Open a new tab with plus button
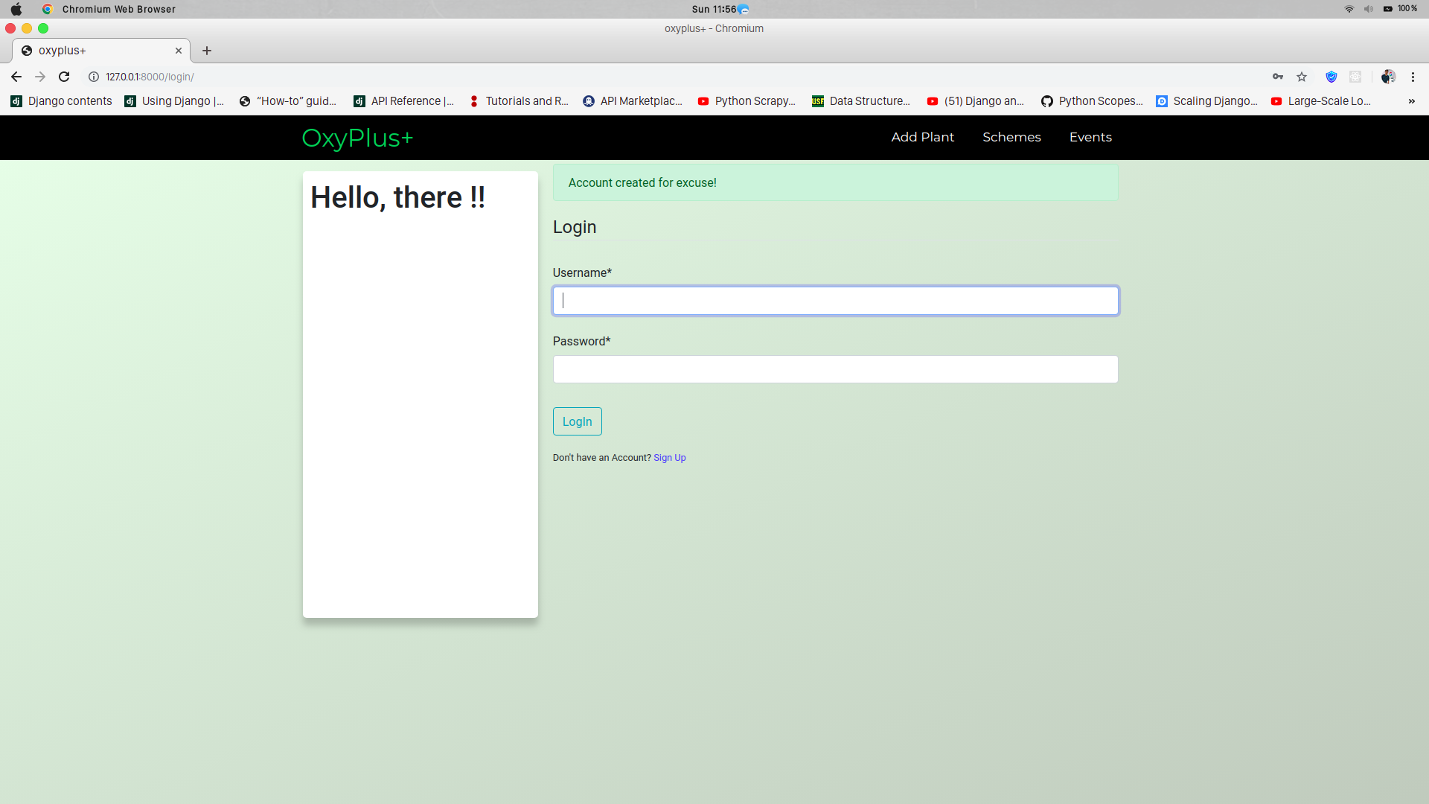This screenshot has width=1429, height=804. click(x=207, y=51)
